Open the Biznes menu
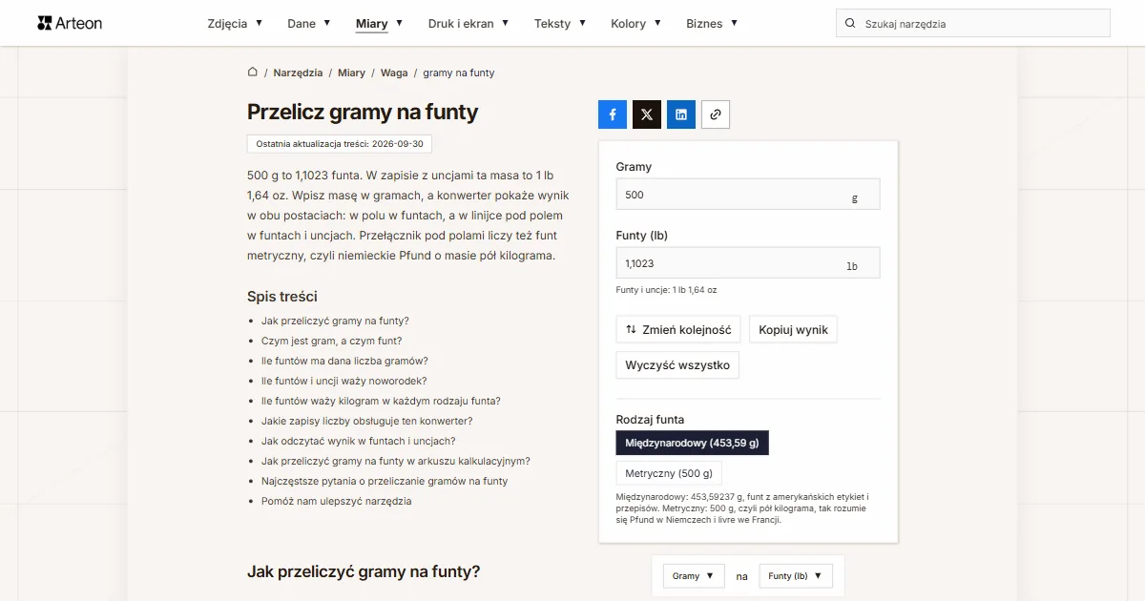The height and width of the screenshot is (601, 1145). point(712,24)
